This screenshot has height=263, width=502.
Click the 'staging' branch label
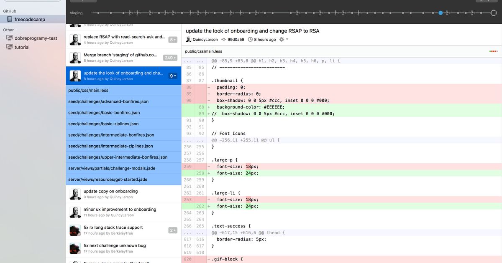pyautogui.click(x=76, y=13)
